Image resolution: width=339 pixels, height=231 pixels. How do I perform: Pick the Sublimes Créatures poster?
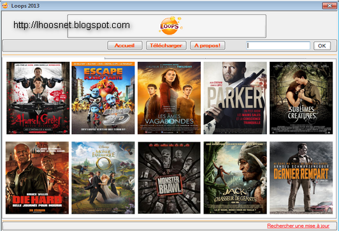point(301,98)
